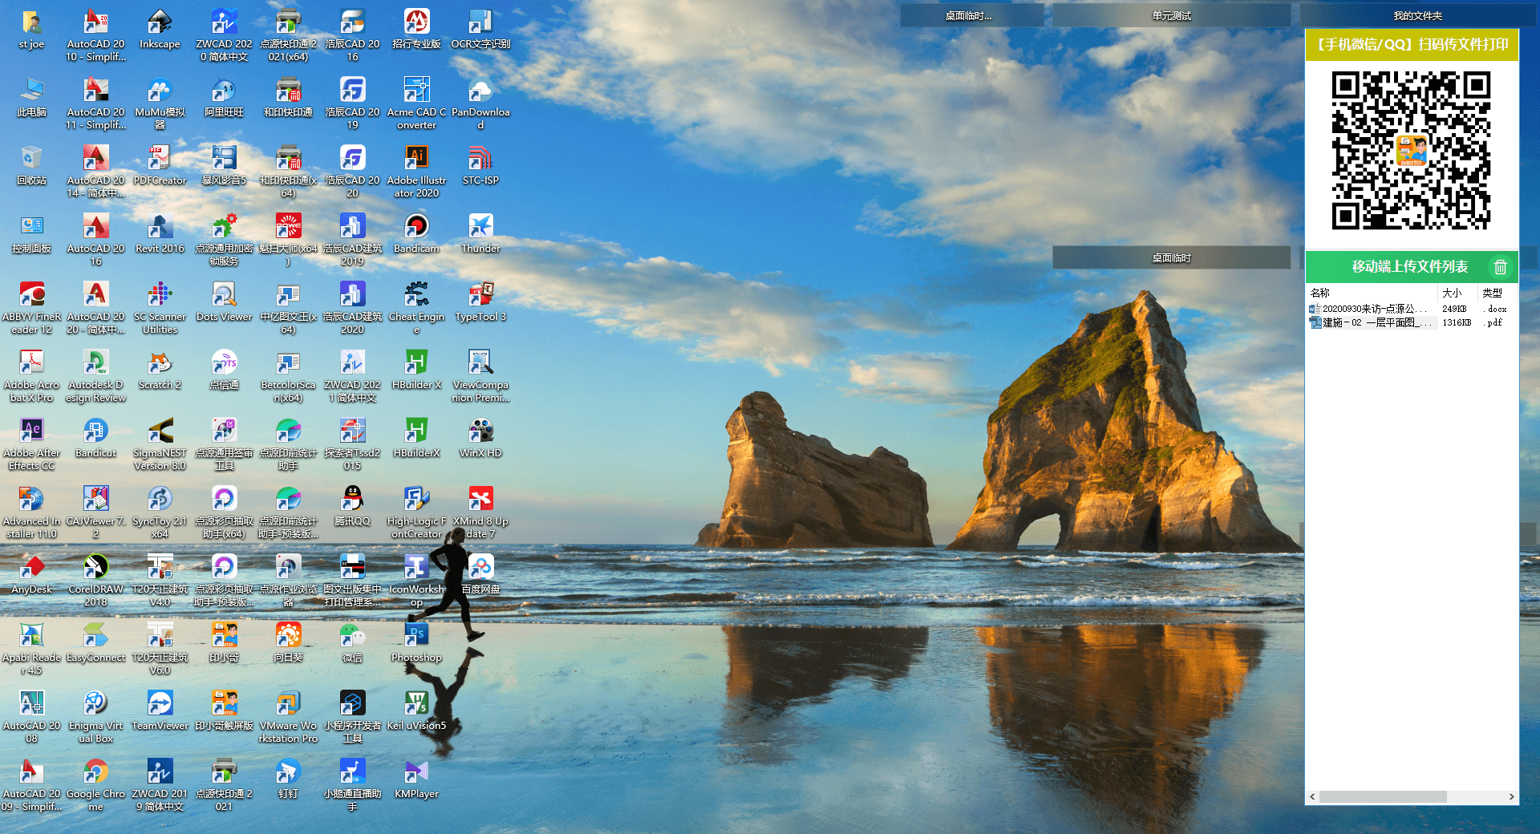Click the VMware Workstation Pro icon
Screen dimensions: 1540x834
coord(288,704)
